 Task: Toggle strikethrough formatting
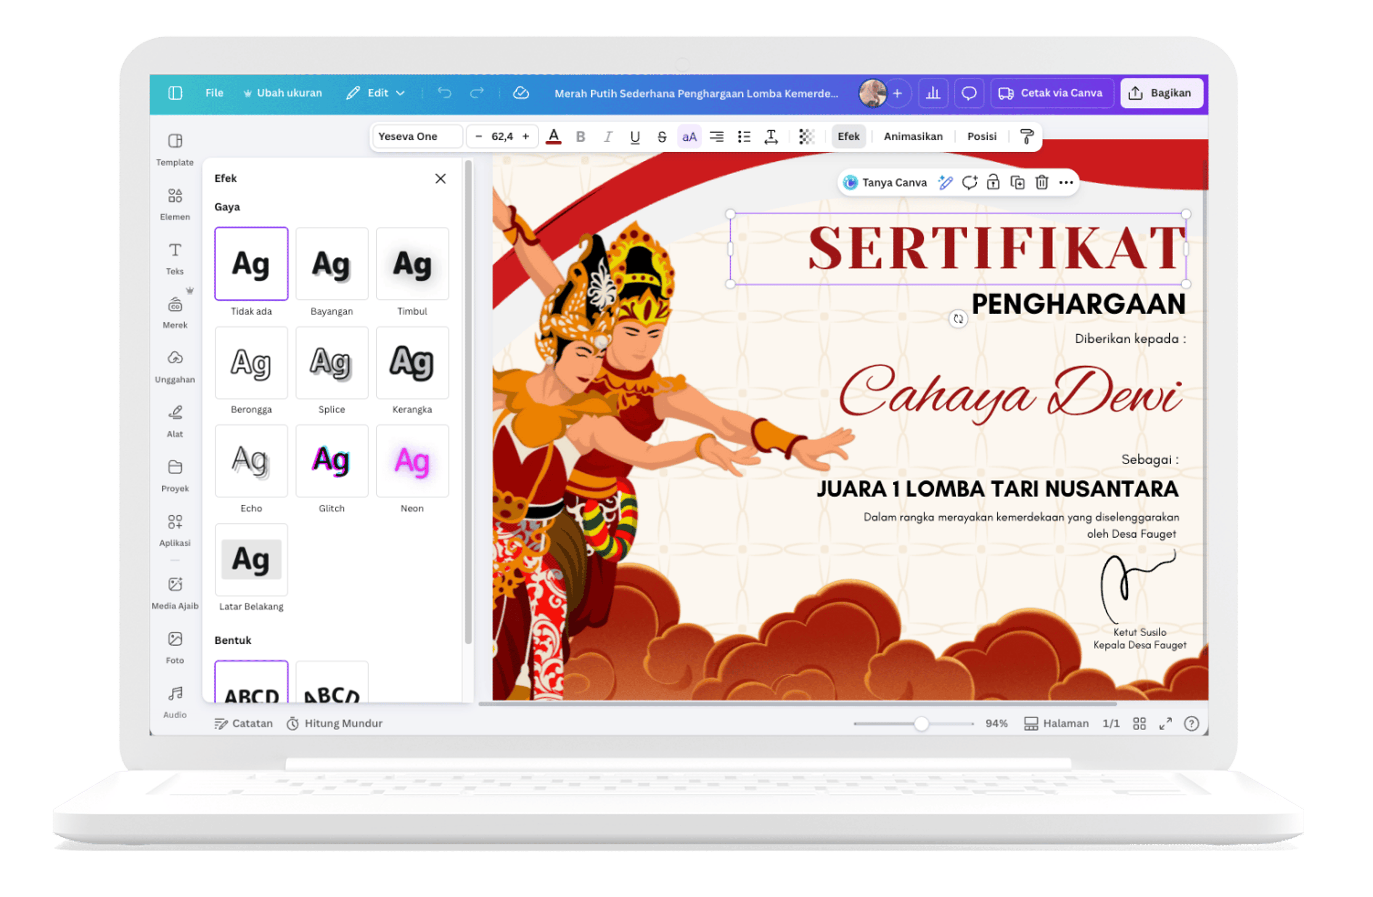pos(662,136)
